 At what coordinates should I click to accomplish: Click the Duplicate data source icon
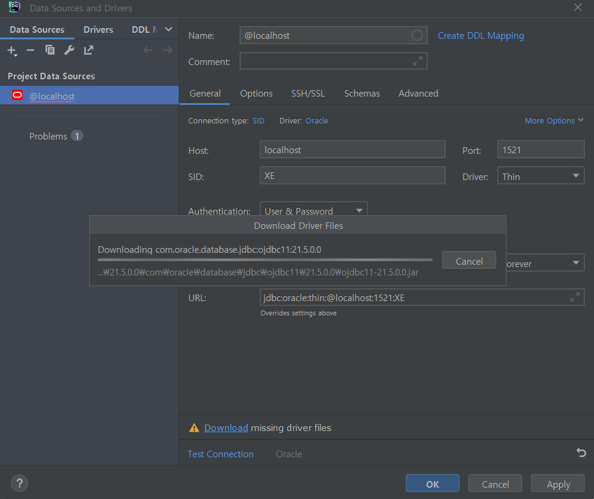point(50,50)
